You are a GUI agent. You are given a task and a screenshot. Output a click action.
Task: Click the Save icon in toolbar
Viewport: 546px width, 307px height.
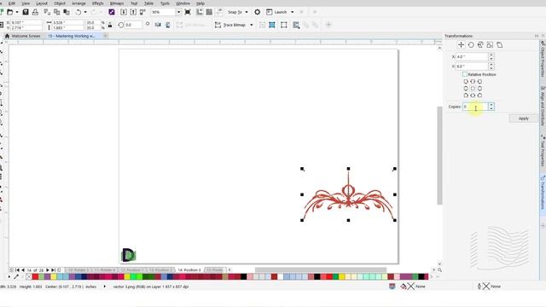click(x=26, y=12)
